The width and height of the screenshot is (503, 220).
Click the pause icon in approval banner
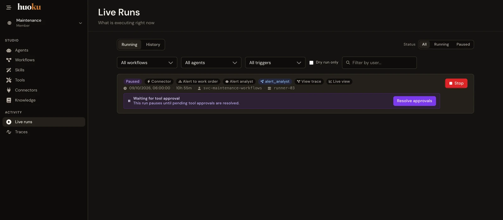click(129, 101)
